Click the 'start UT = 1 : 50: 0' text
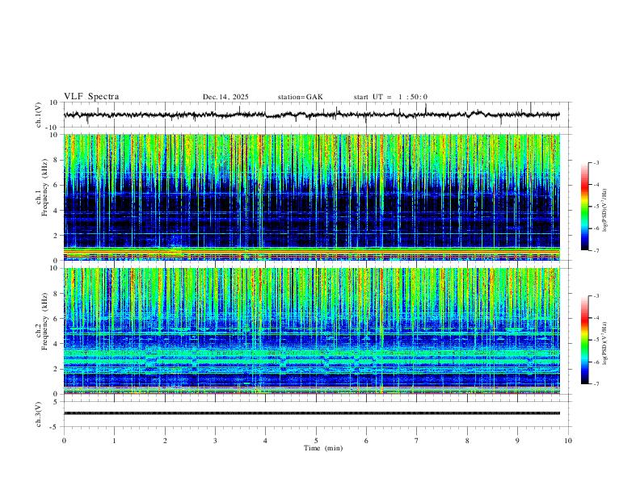The width and height of the screenshot is (640, 494). pyautogui.click(x=390, y=97)
